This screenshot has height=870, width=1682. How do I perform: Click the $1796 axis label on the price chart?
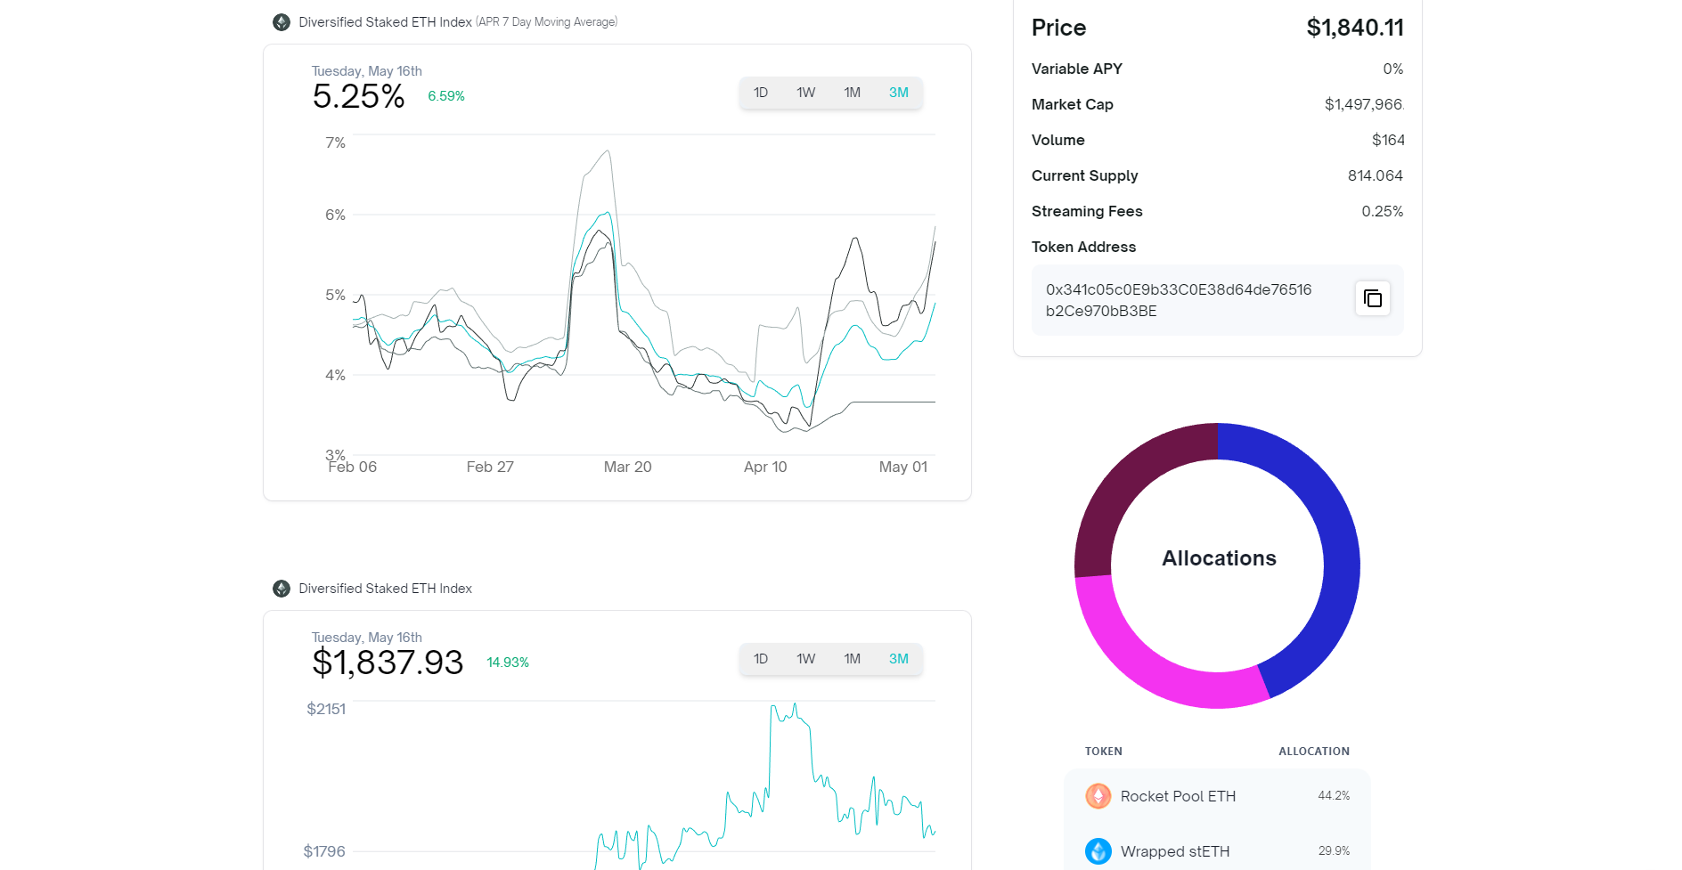(x=324, y=851)
